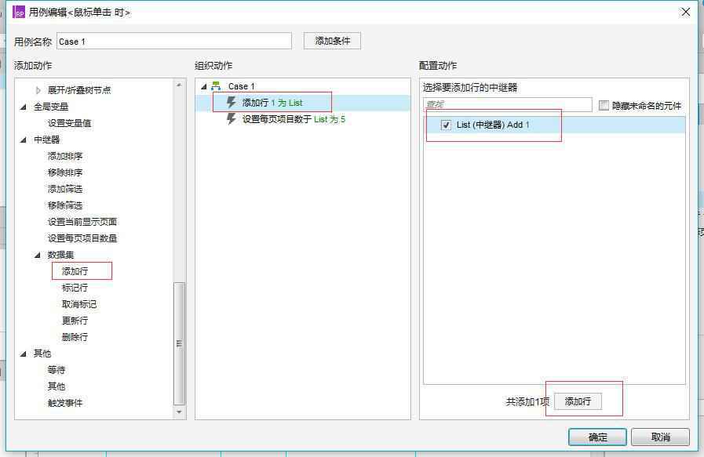Select 触发事件 action
Viewport: 704px width, 457px height.
pyautogui.click(x=65, y=403)
